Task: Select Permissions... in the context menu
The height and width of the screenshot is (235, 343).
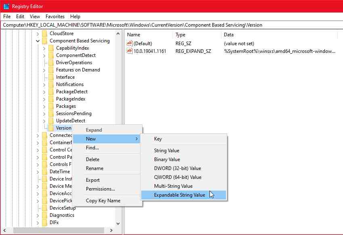Action: (107, 189)
